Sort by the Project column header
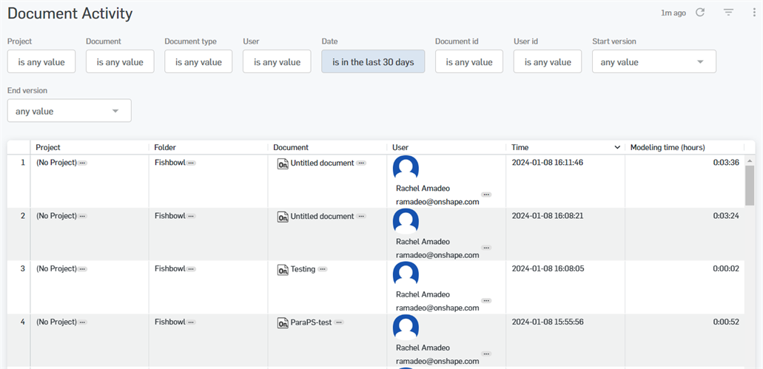Image resolution: width=763 pixels, height=369 pixels. [48, 148]
